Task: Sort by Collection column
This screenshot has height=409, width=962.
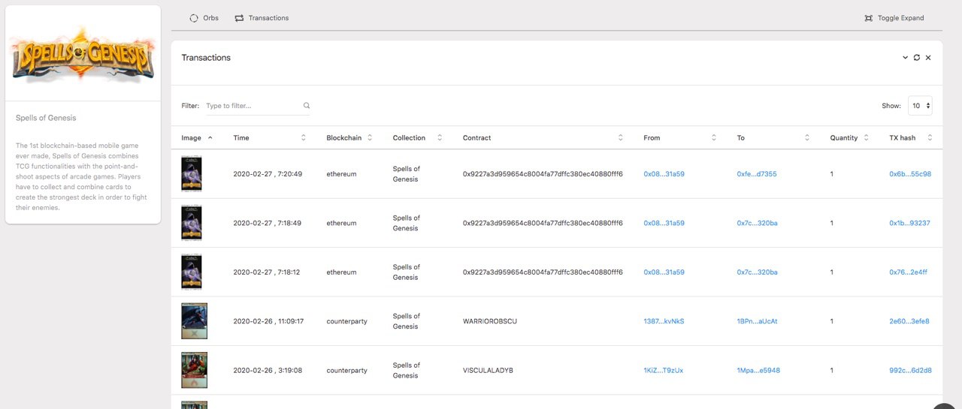Action: [417, 138]
